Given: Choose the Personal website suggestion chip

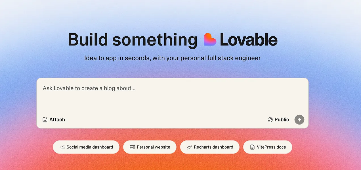Looking at the screenshot, I should pos(150,147).
